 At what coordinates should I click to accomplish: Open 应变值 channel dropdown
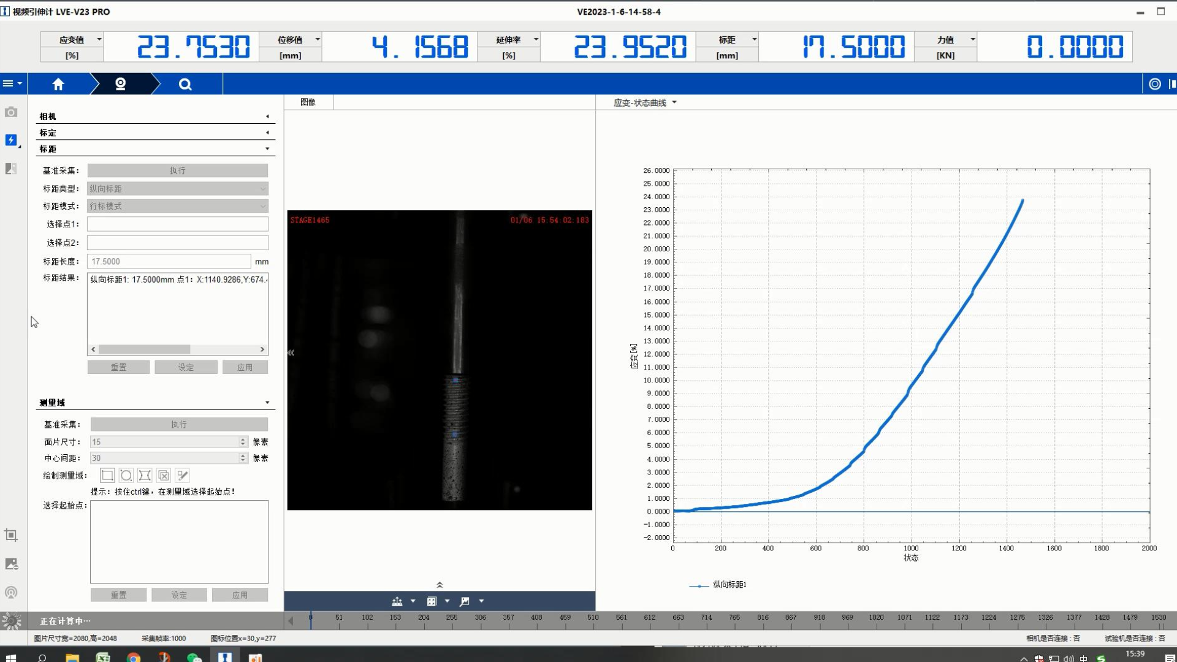tap(99, 39)
